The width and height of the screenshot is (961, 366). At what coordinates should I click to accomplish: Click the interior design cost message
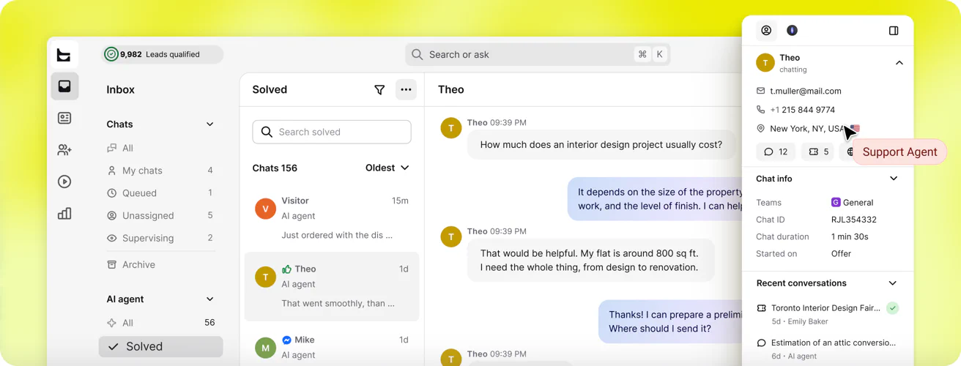tap(601, 145)
